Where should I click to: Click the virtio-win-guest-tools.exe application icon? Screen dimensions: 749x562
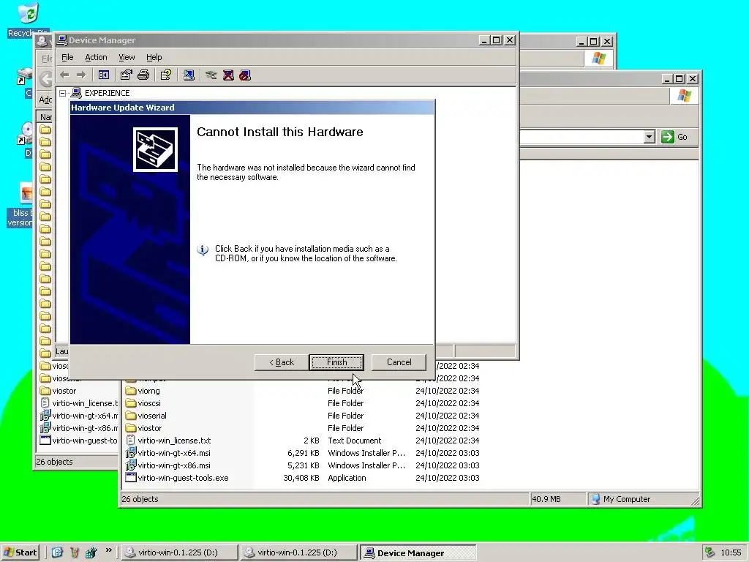[x=130, y=478]
